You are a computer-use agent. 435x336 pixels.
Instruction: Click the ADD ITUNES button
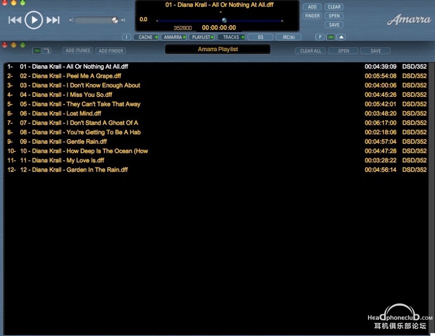tap(78, 50)
